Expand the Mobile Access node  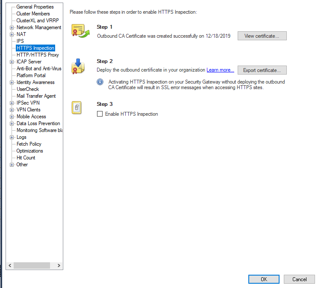[x=12, y=117]
